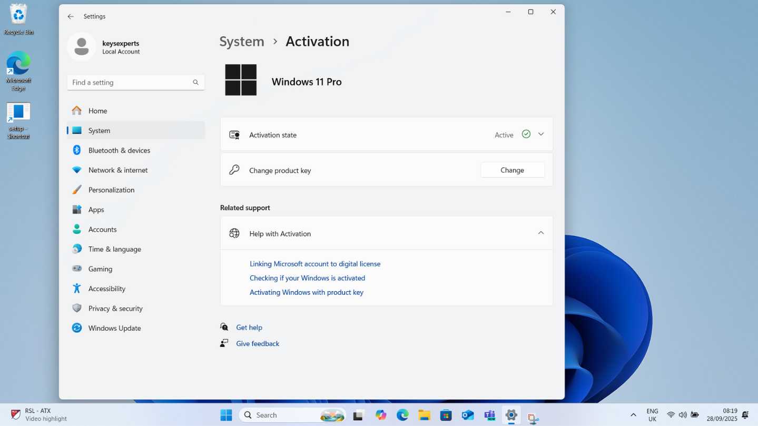This screenshot has height=426, width=758.
Task: Click the Change product key button
Action: 512,170
